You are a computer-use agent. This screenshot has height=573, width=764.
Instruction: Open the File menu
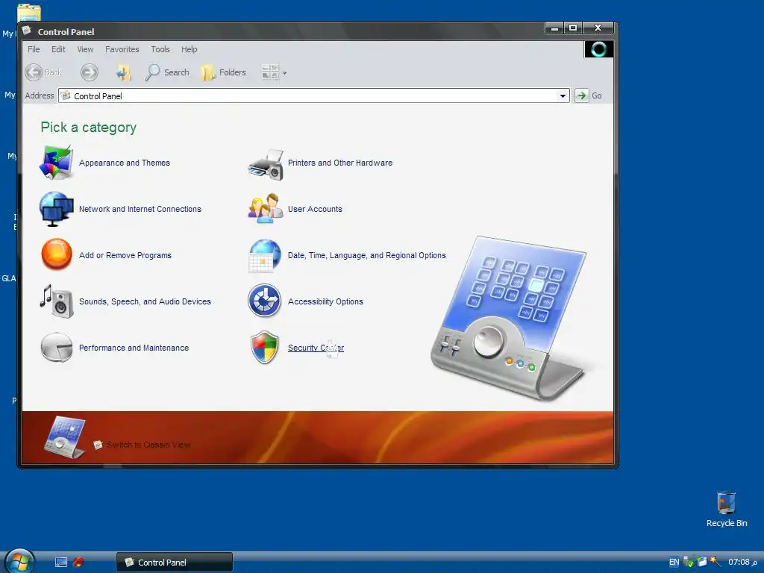(x=34, y=49)
